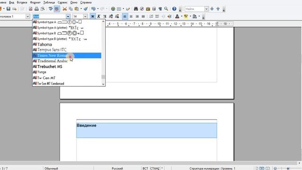Click the Cut scissors icon
This screenshot has height=170, width=302.
click(x=65, y=9)
